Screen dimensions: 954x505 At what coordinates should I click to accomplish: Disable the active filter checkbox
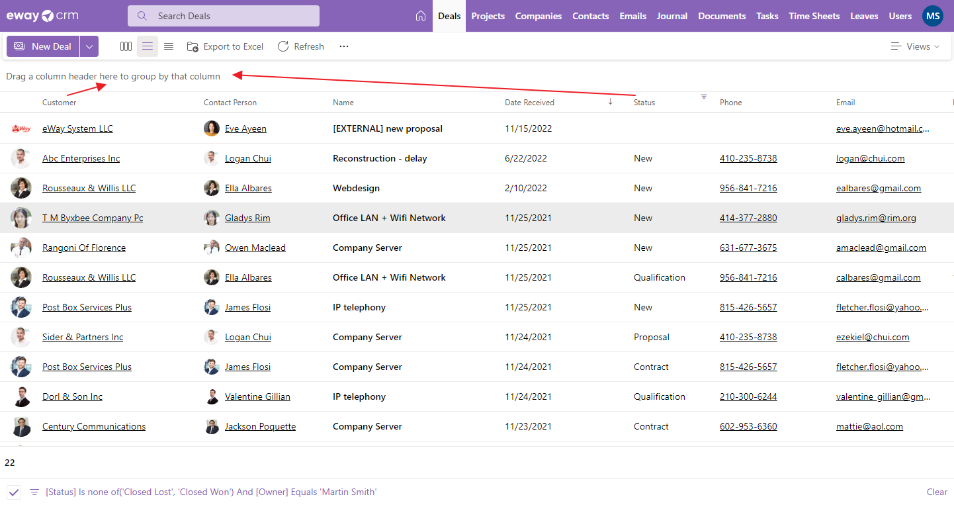(x=14, y=492)
